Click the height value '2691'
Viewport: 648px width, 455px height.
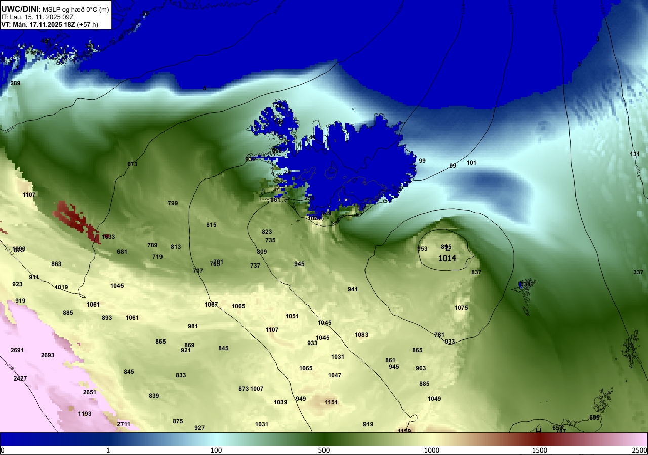(x=17, y=350)
